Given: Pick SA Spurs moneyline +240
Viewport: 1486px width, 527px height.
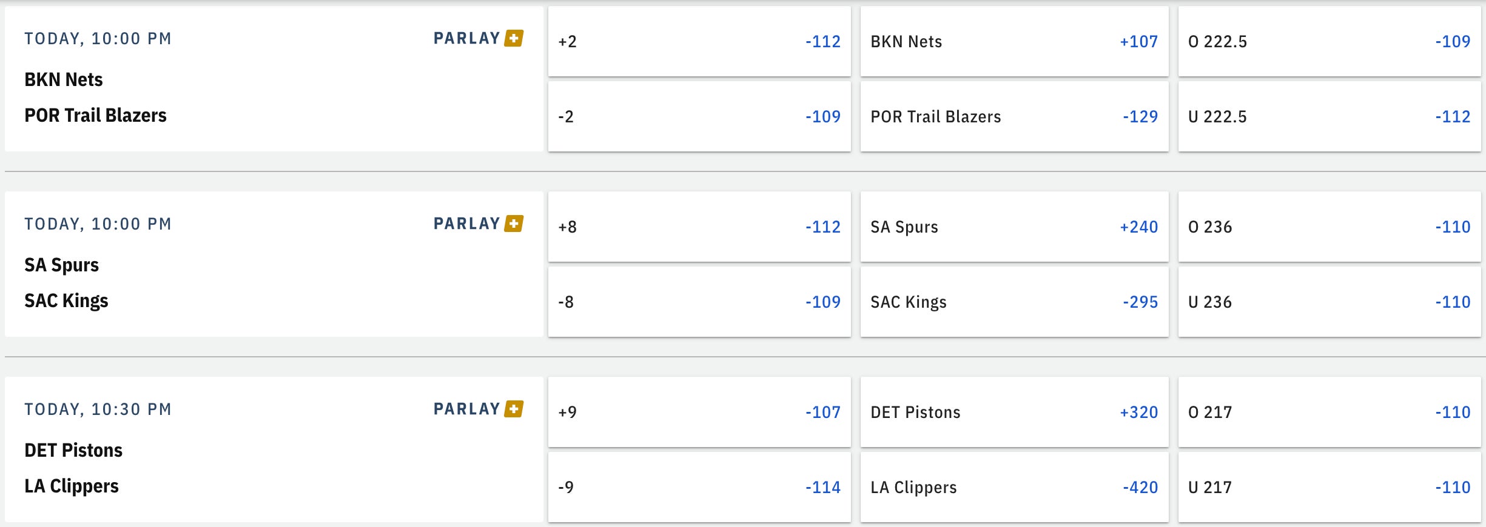Looking at the screenshot, I should tap(1014, 227).
